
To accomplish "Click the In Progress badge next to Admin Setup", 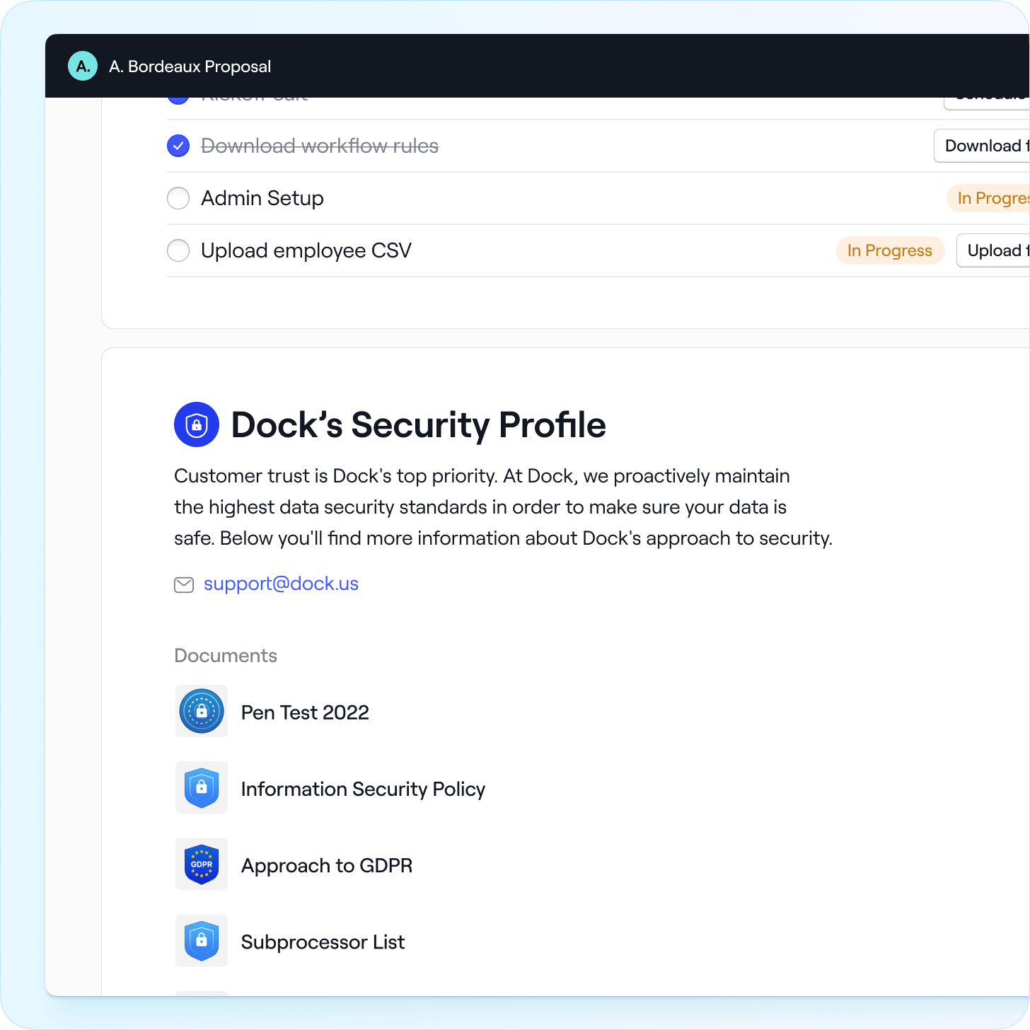I will pos(992,198).
